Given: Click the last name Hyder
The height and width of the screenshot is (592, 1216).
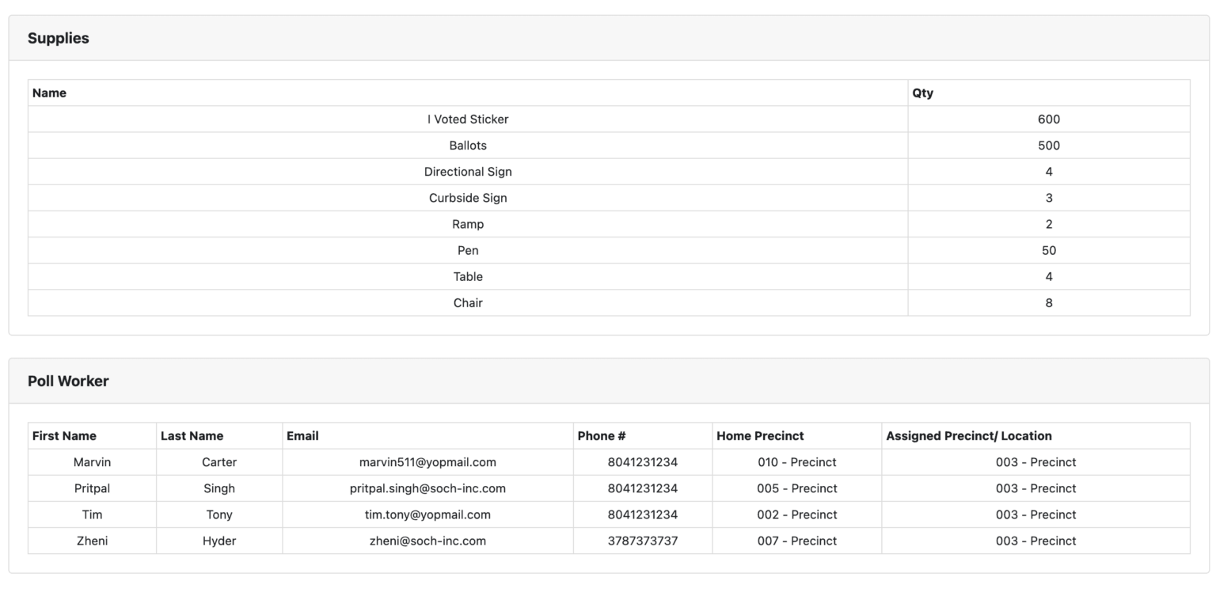Looking at the screenshot, I should [x=219, y=541].
